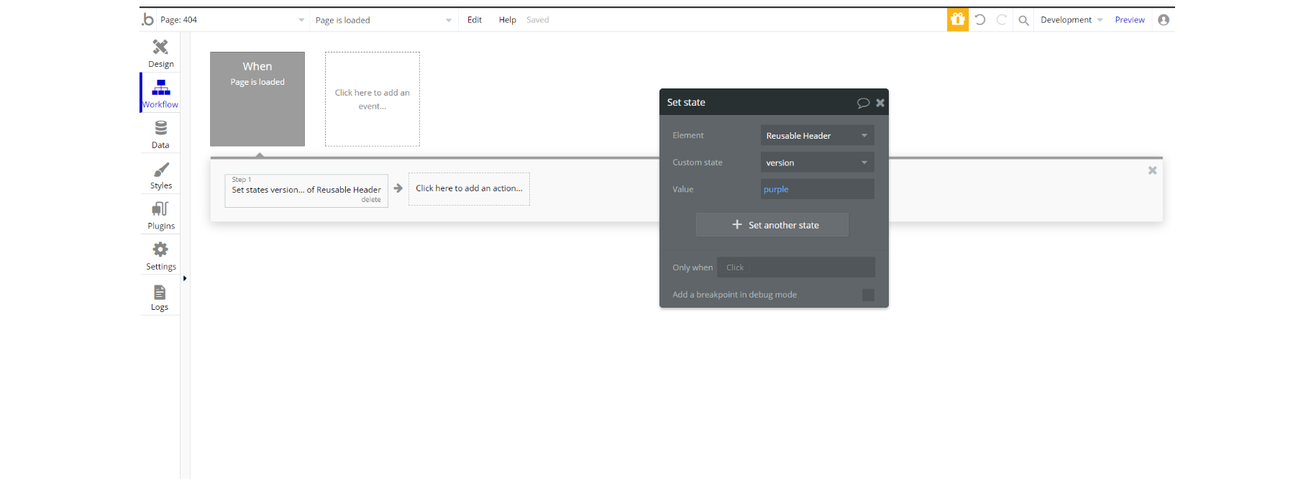Click the Only when condition field
Viewport: 1316px width, 486px height.
pyautogui.click(x=796, y=267)
